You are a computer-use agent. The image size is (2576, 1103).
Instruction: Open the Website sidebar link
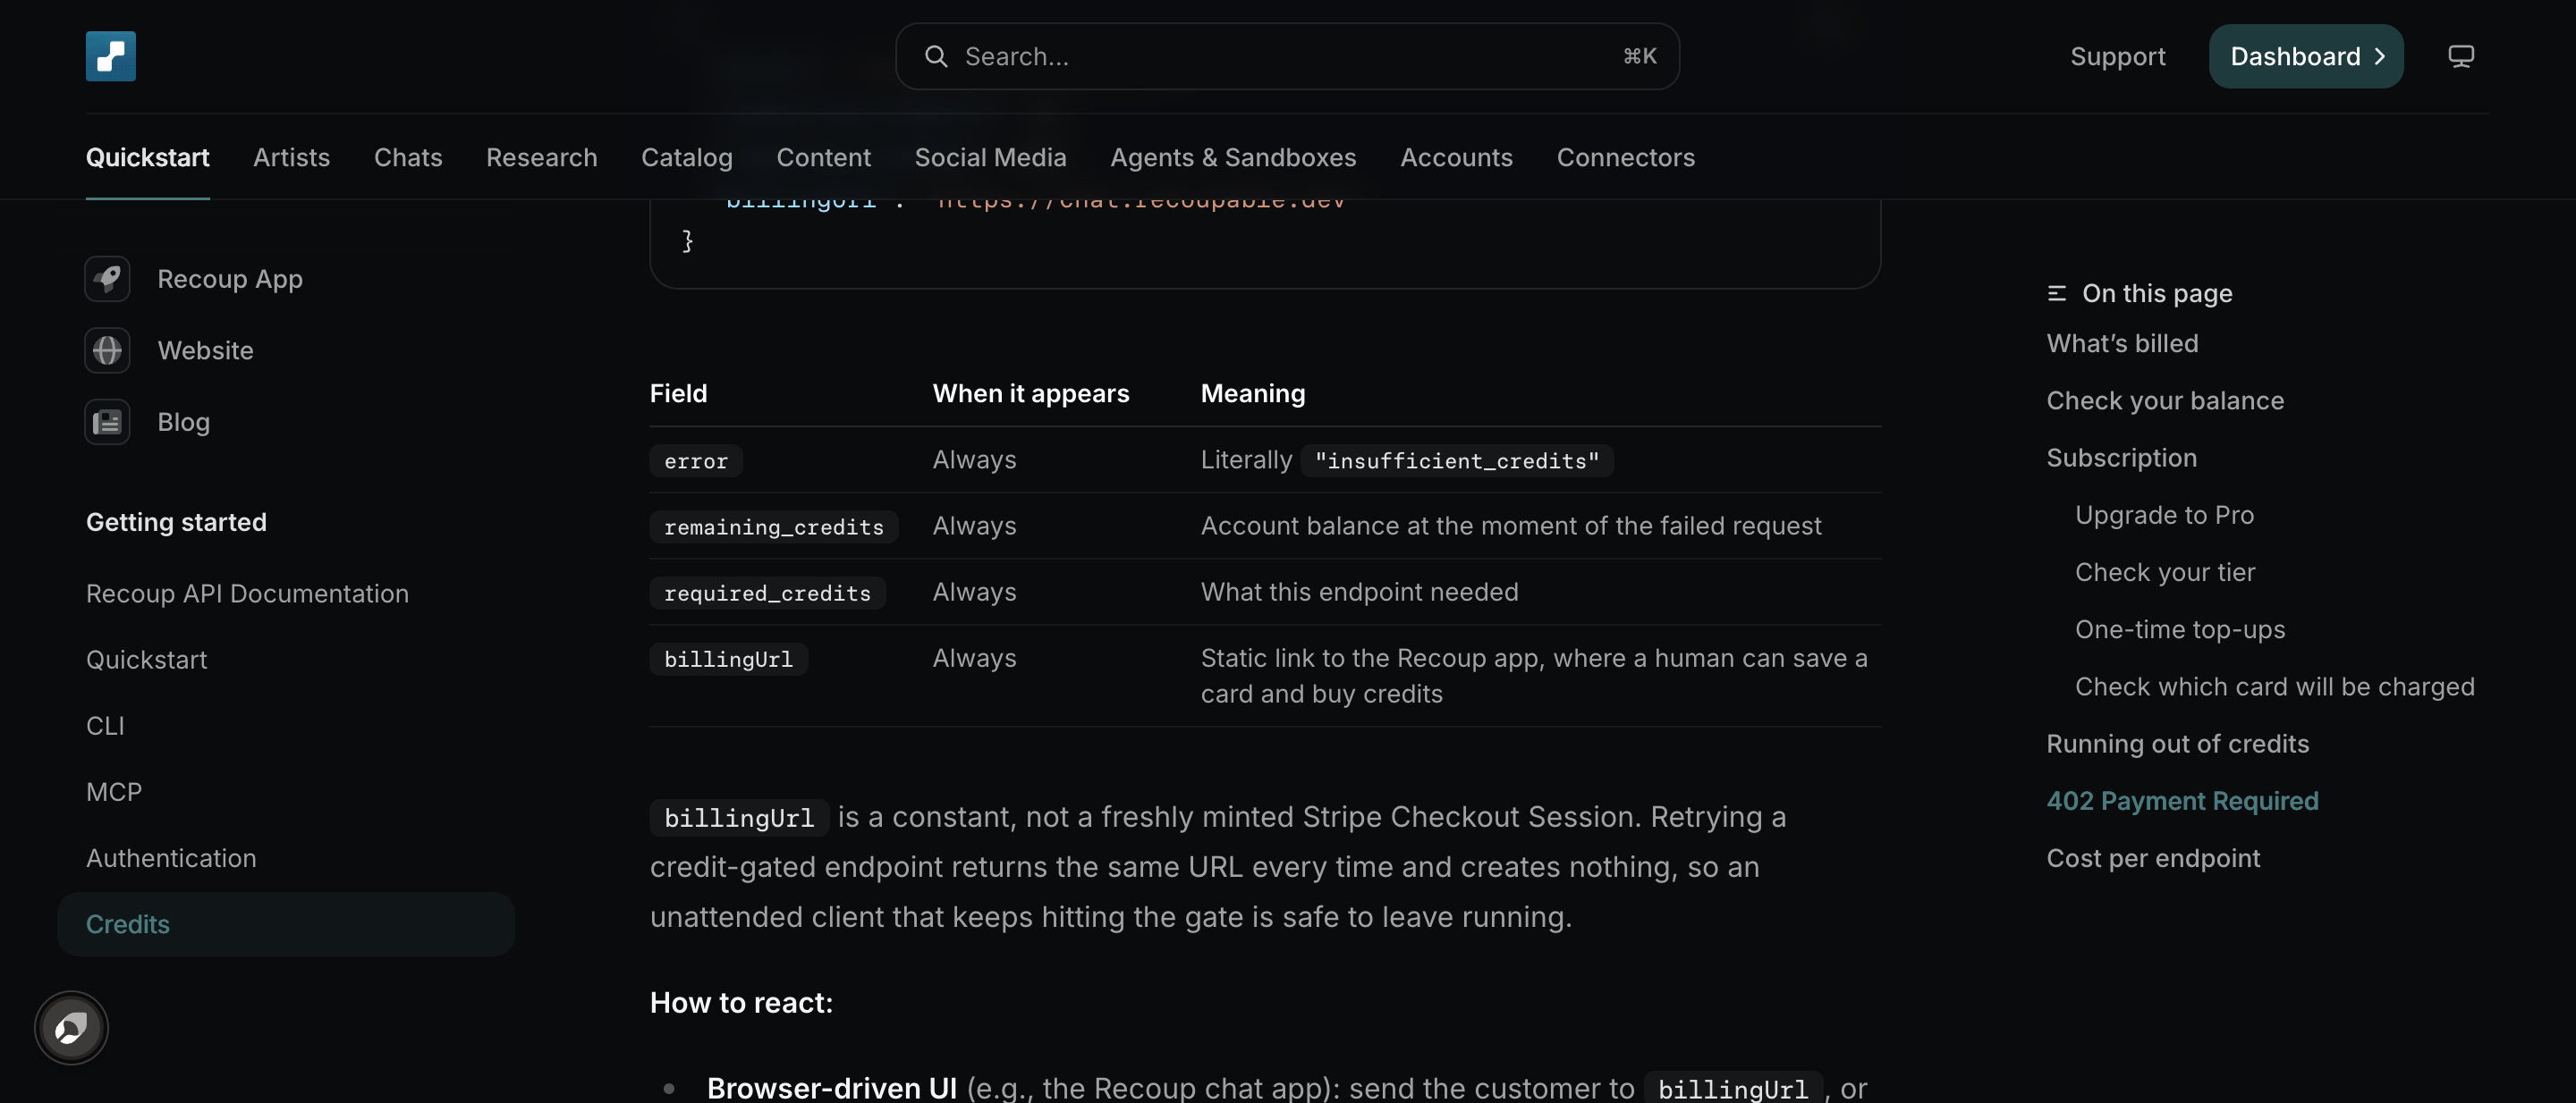[x=205, y=350]
